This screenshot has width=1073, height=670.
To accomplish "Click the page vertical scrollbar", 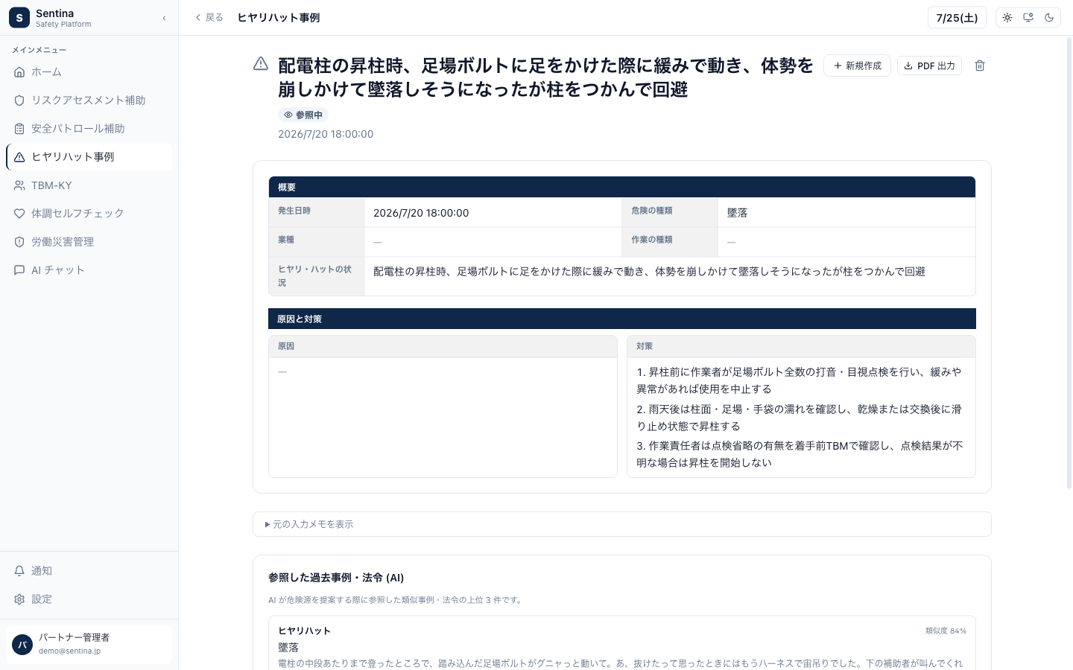I will [x=1069, y=262].
